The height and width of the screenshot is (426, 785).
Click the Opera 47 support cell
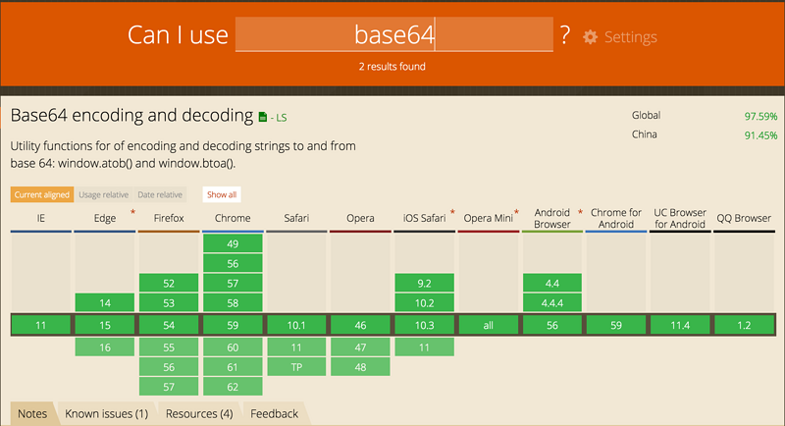pos(360,347)
